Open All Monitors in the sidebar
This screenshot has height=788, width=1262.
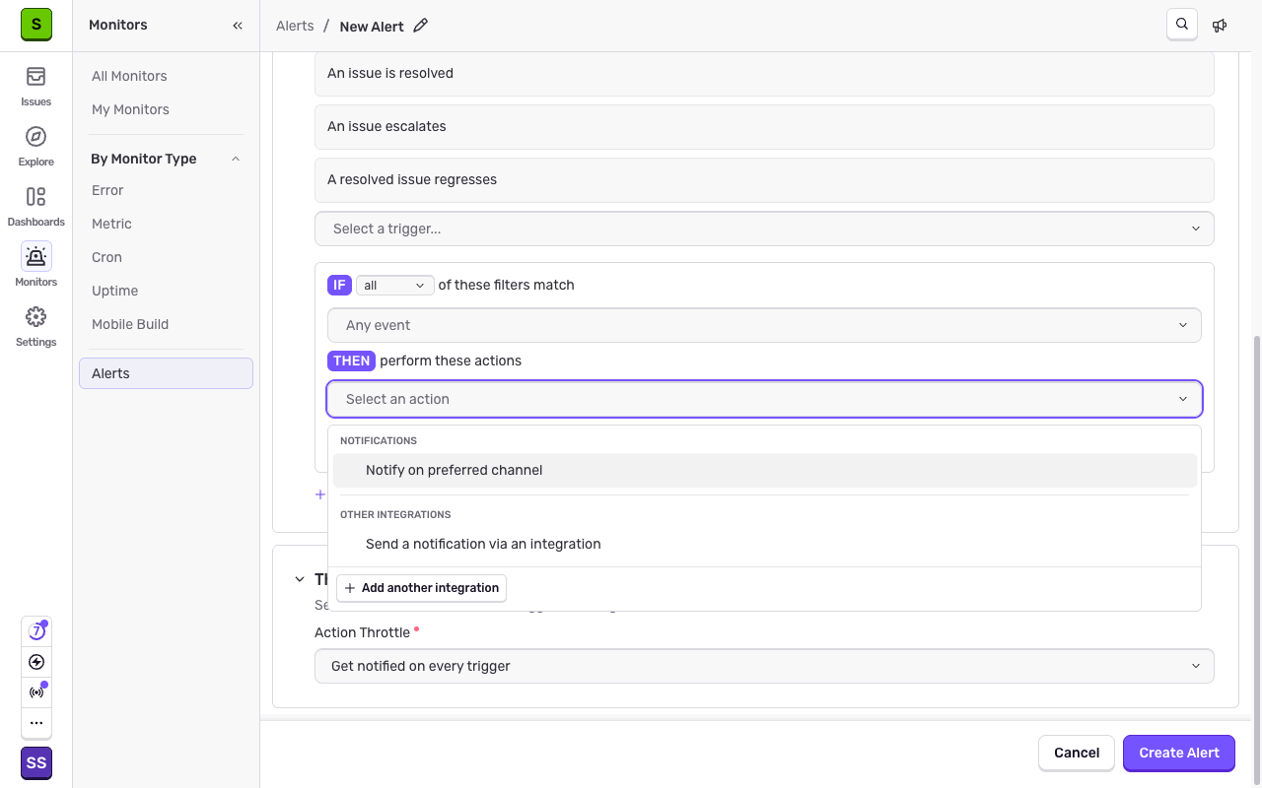166,76
